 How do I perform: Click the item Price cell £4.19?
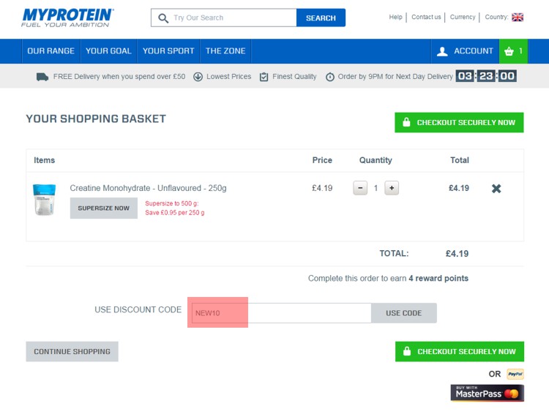[x=322, y=188]
